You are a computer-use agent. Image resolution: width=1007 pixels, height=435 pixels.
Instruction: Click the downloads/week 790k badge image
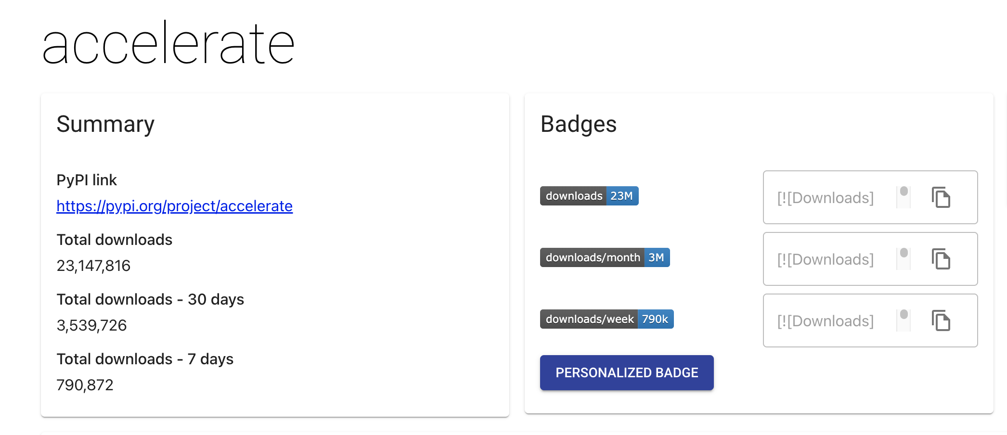607,319
